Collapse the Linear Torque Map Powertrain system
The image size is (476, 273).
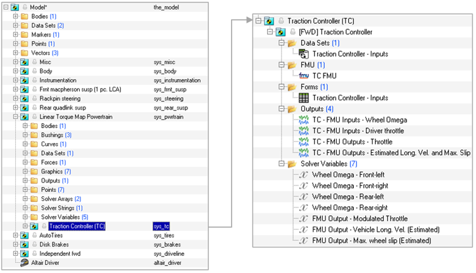pyautogui.click(x=16, y=117)
